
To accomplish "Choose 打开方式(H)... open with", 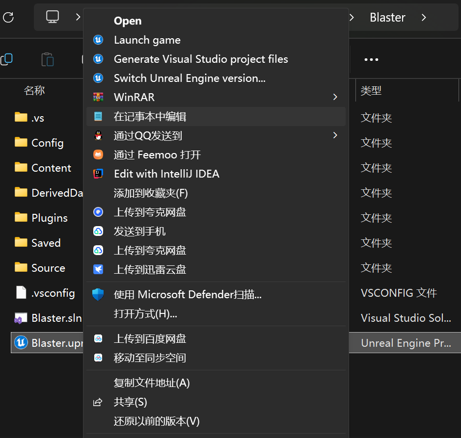I will click(216, 314).
